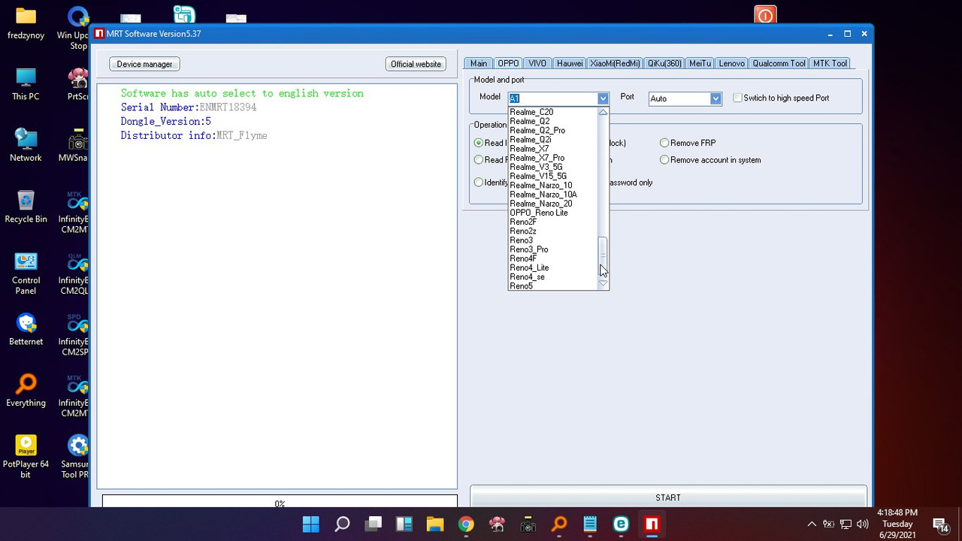962x541 pixels.
Task: Select the Remove FRP radio option
Action: pos(664,143)
